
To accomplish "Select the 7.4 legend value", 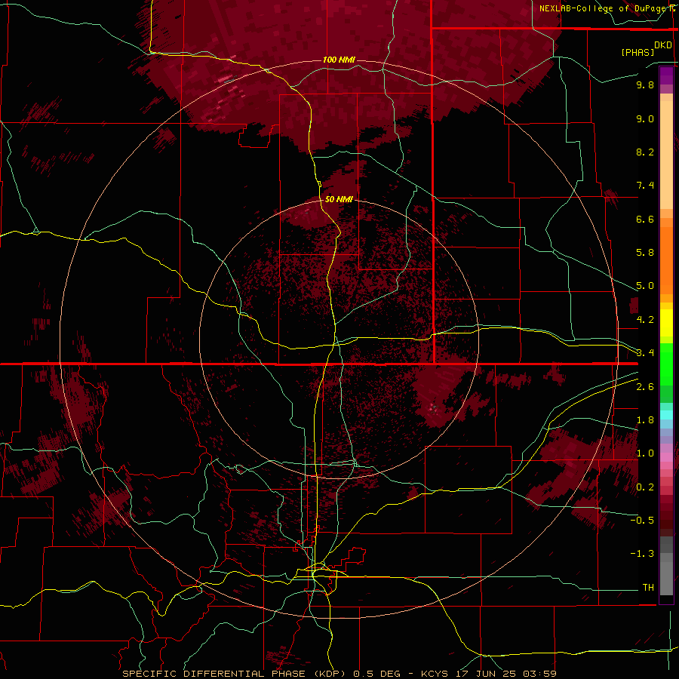I will coord(645,186).
